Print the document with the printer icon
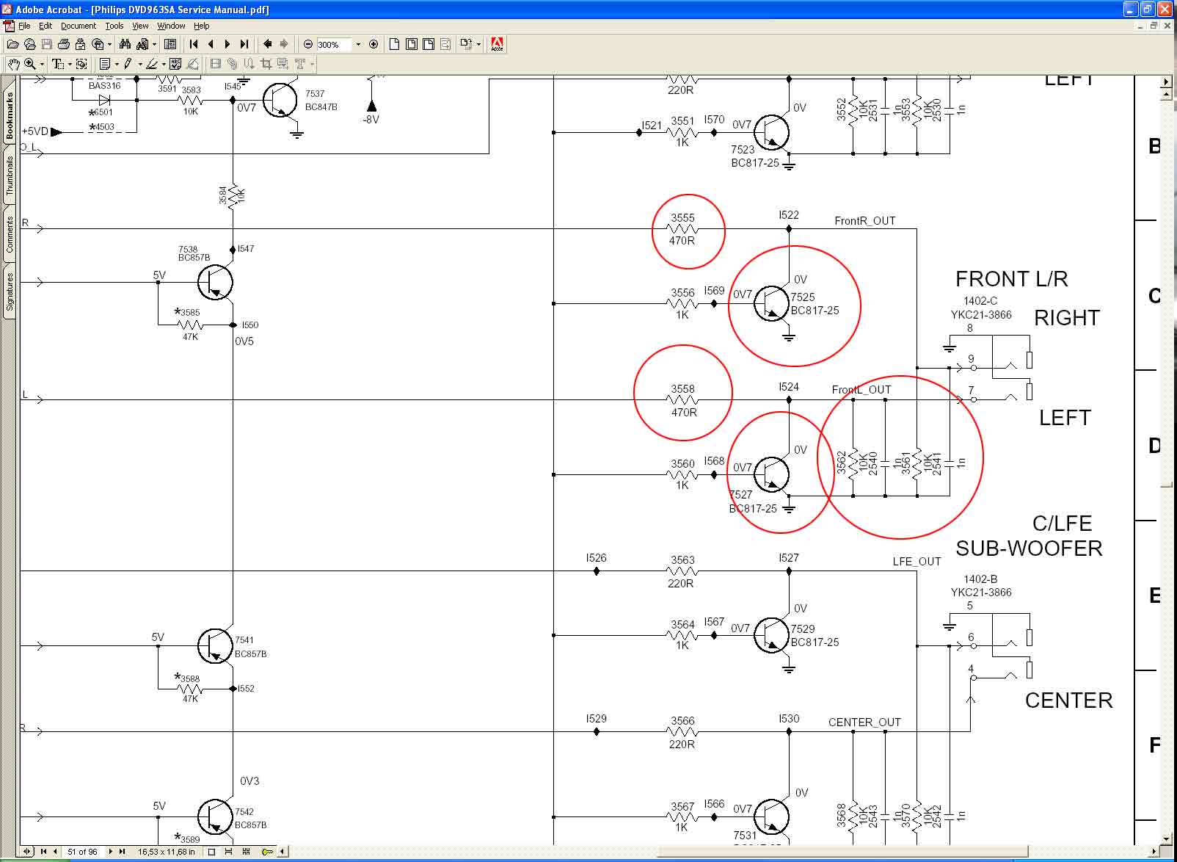1177x862 pixels. 64,44
